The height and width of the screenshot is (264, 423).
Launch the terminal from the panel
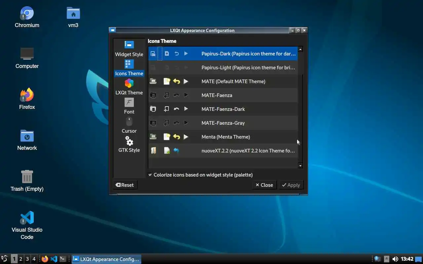pyautogui.click(x=63, y=259)
